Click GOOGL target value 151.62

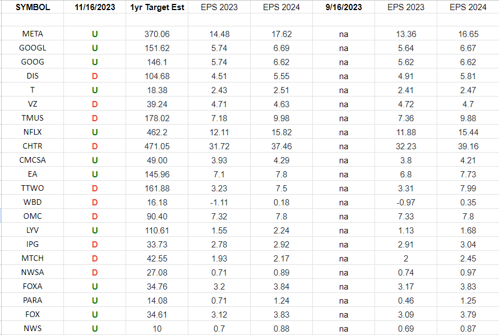157,48
